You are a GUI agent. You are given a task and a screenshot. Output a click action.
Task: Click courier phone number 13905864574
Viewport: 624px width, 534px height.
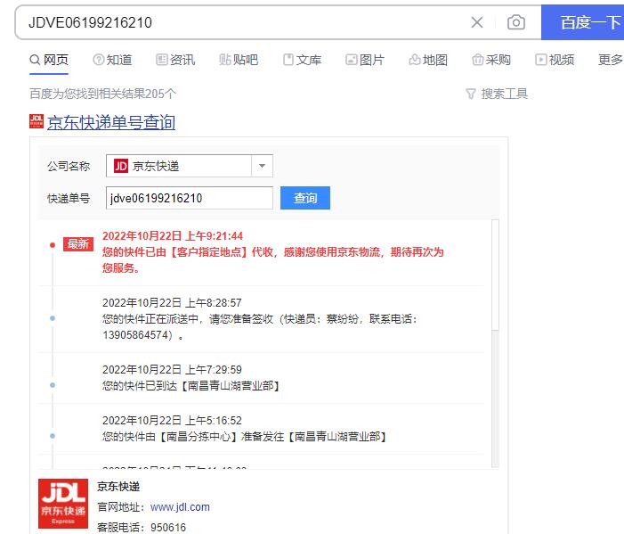point(137,335)
